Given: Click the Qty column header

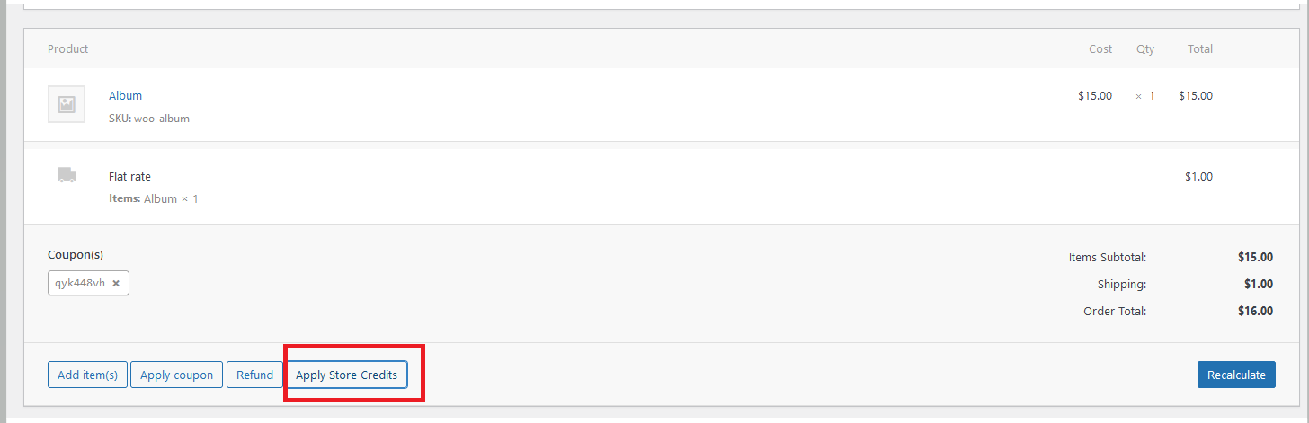Looking at the screenshot, I should (x=1144, y=49).
